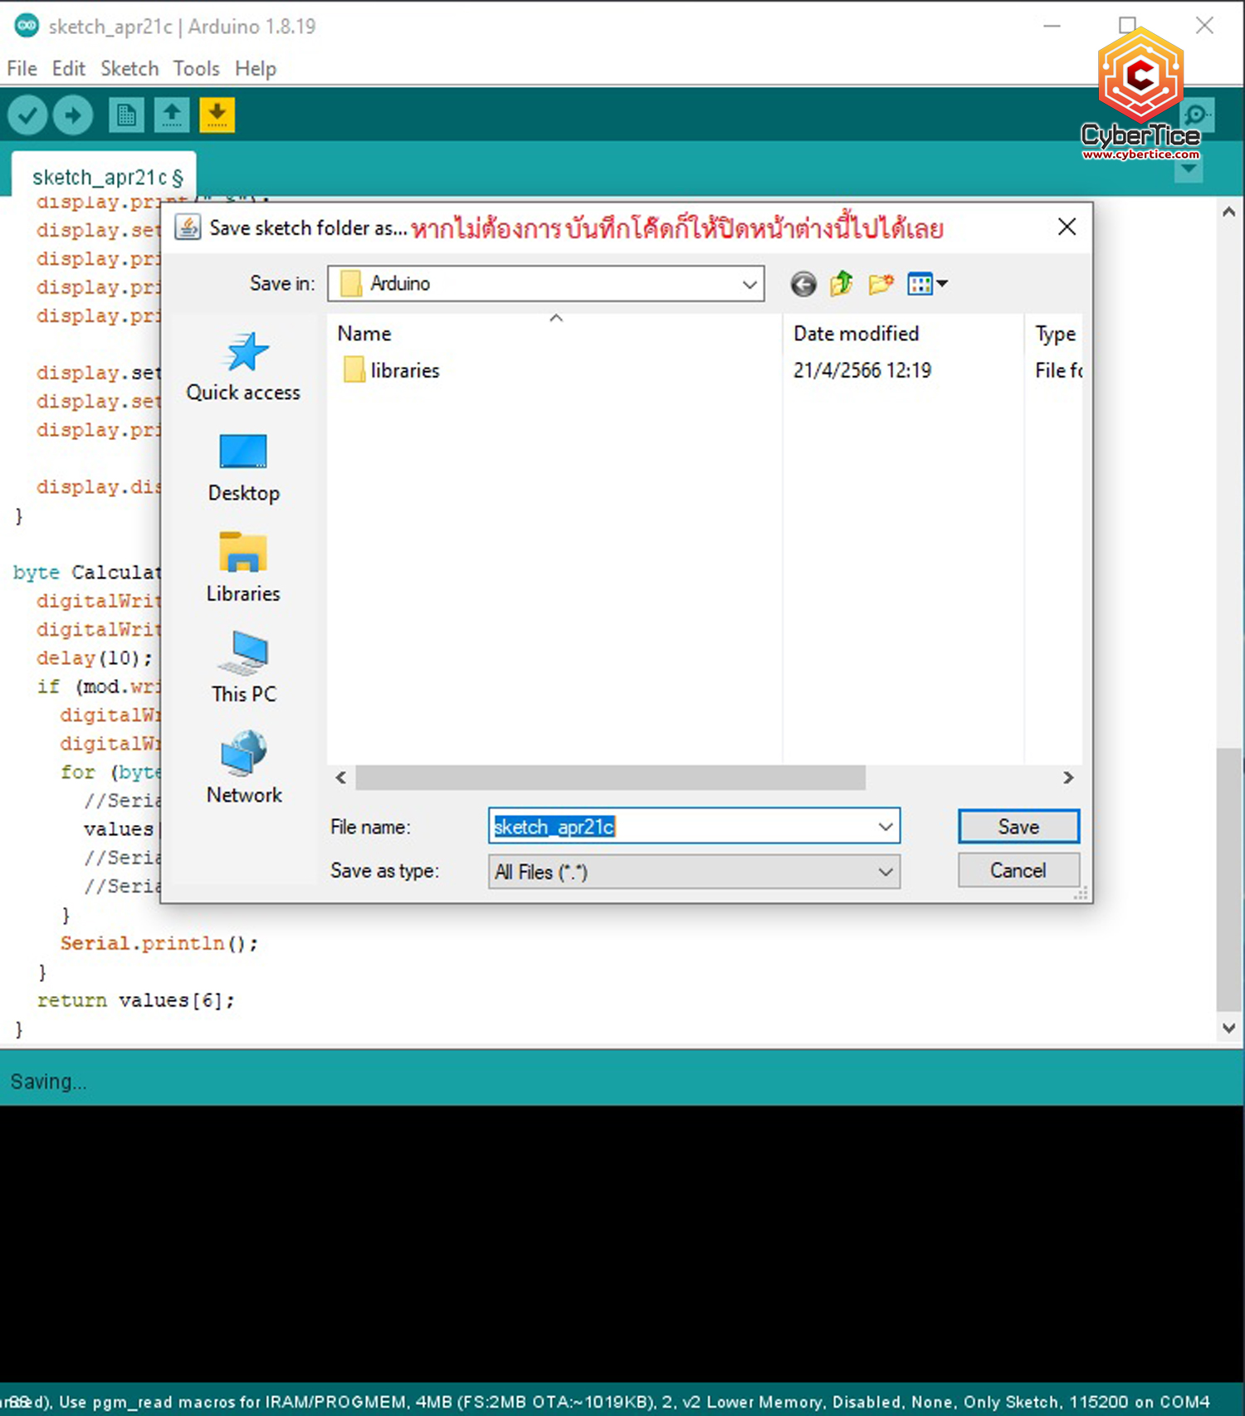Open the Save as type combo box
Viewport: 1245px width, 1416px height.
(694, 872)
